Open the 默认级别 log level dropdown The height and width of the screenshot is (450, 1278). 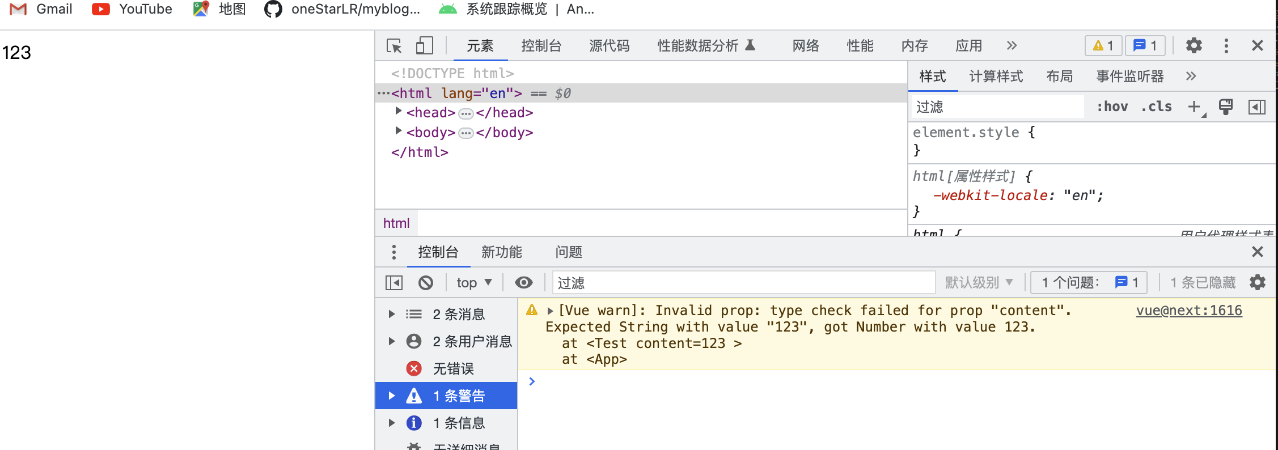979,282
